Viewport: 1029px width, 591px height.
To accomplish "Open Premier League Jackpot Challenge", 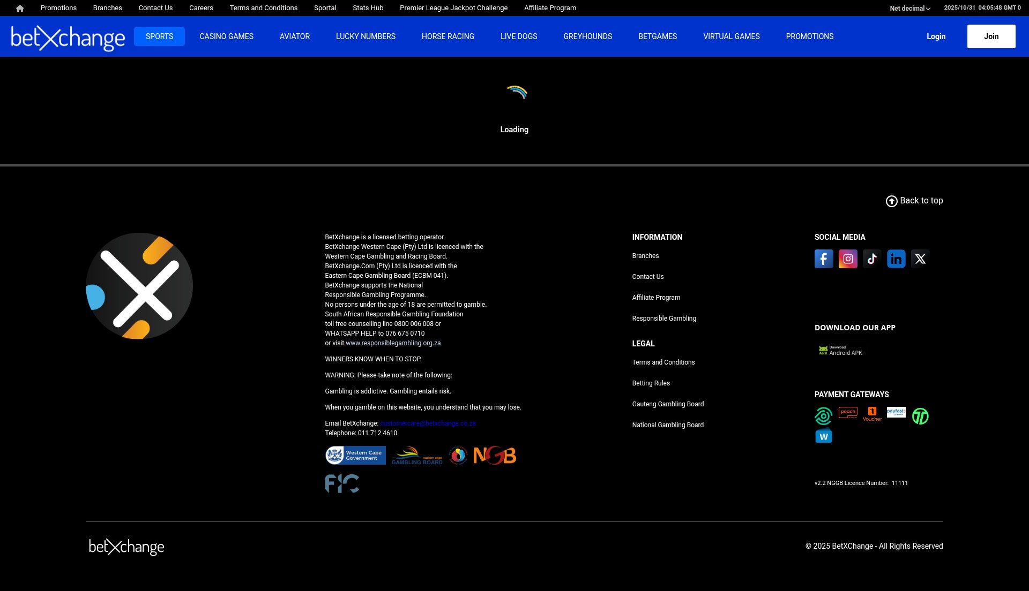I will coord(453,8).
